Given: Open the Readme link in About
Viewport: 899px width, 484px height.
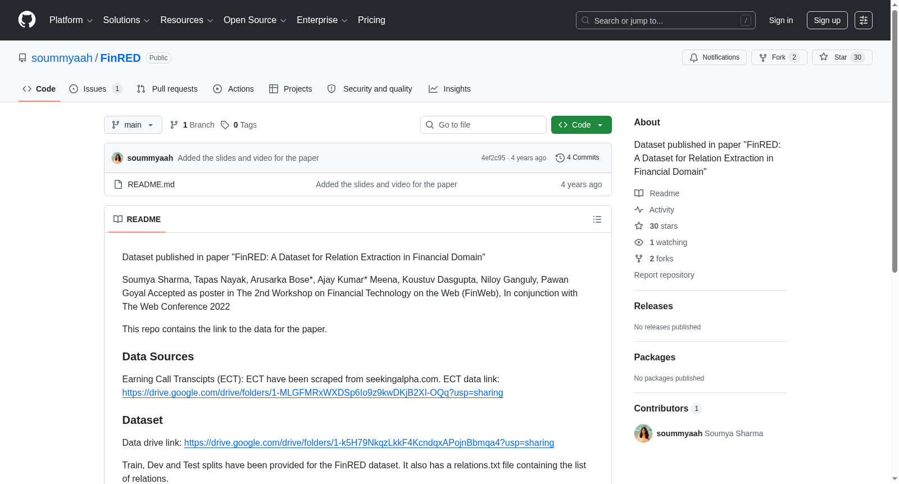Looking at the screenshot, I should click(x=657, y=193).
